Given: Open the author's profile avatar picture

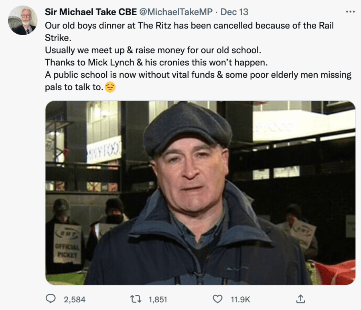Looking at the screenshot, I should click(22, 20).
